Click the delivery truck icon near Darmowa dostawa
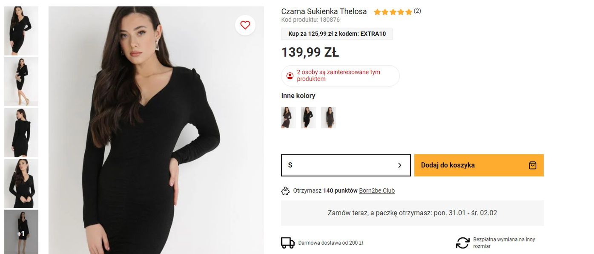 tap(288, 242)
